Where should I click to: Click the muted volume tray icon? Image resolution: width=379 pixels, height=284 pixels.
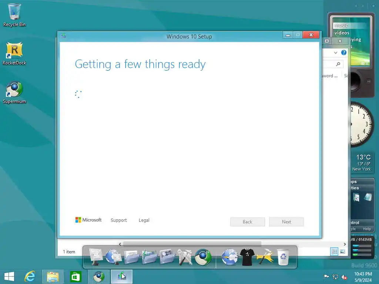coord(344,277)
